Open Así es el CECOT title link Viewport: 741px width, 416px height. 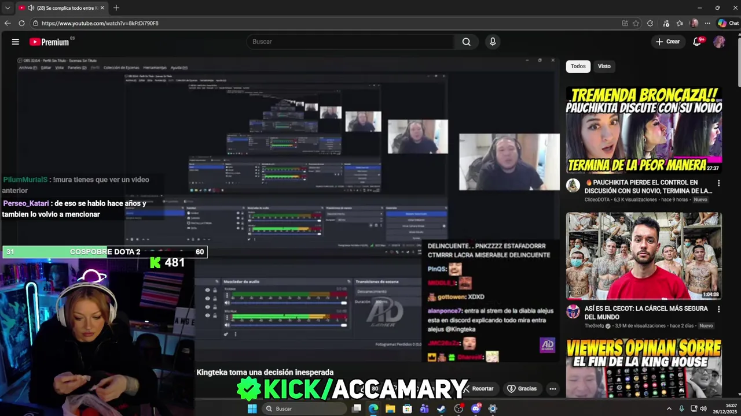[x=646, y=313]
